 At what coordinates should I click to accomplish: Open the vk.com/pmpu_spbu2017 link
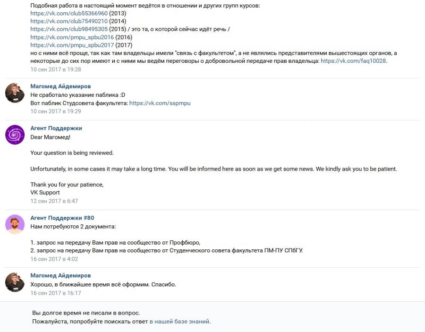72,45
